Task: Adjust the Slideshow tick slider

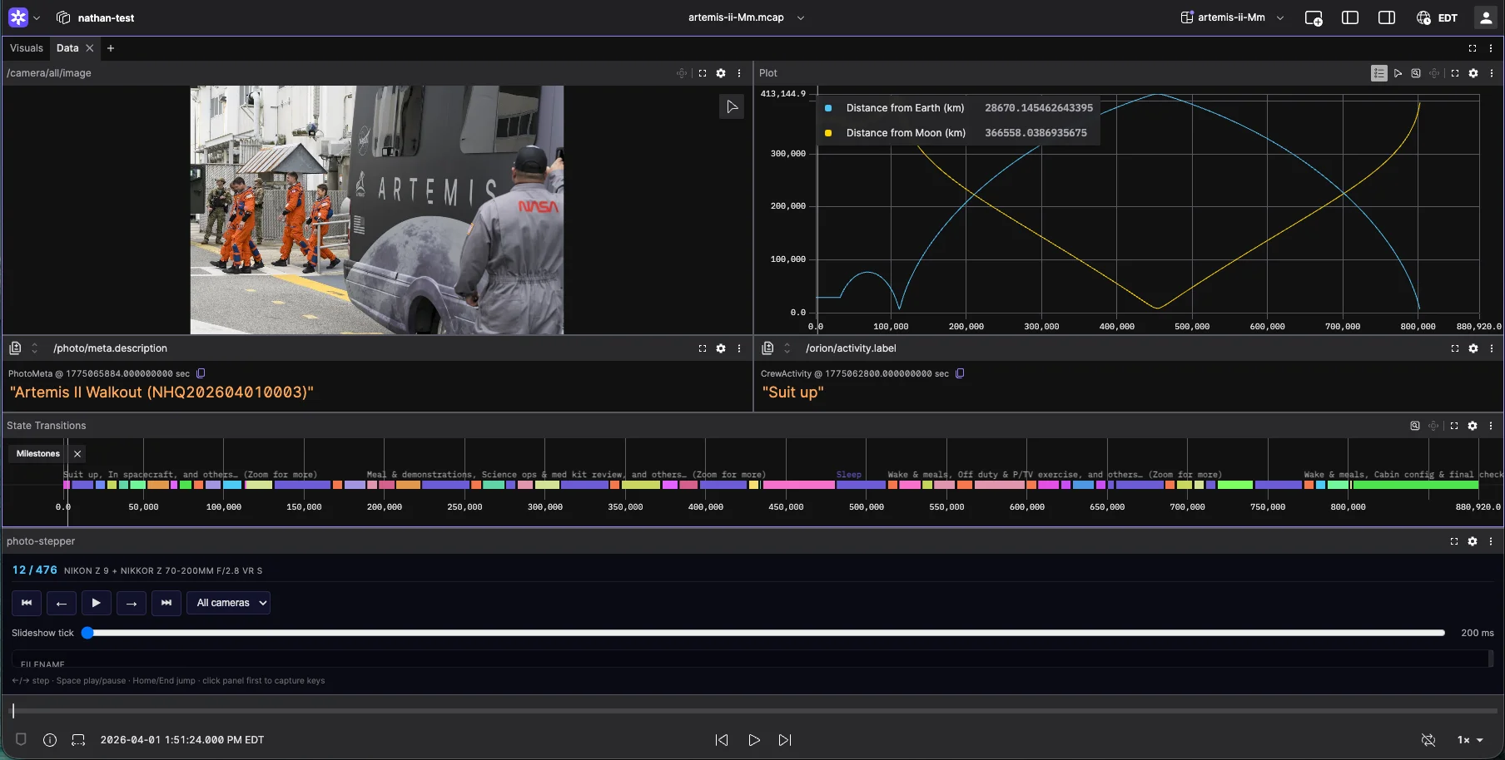Action: (763, 633)
